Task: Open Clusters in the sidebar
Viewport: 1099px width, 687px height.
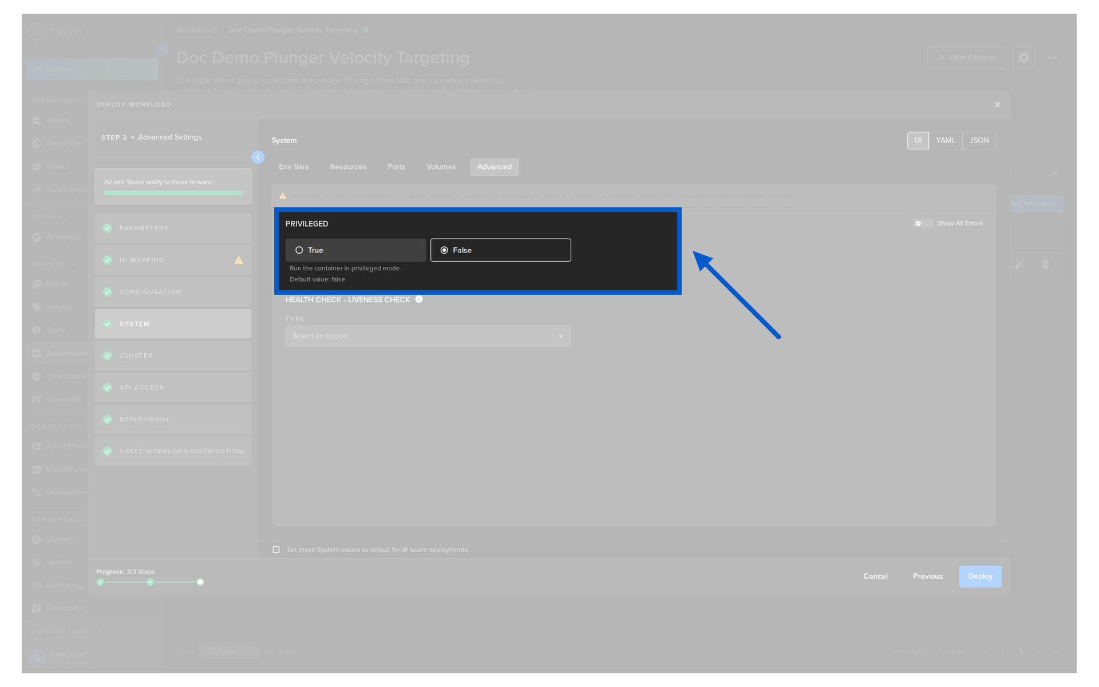Action: click(x=57, y=539)
